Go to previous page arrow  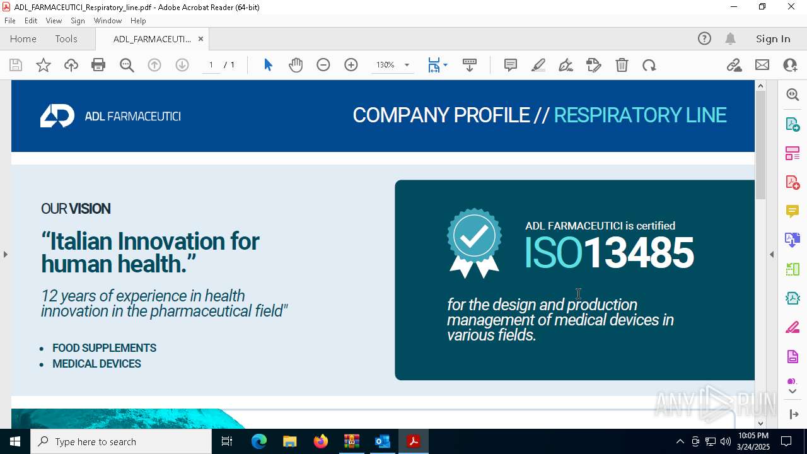coord(154,65)
